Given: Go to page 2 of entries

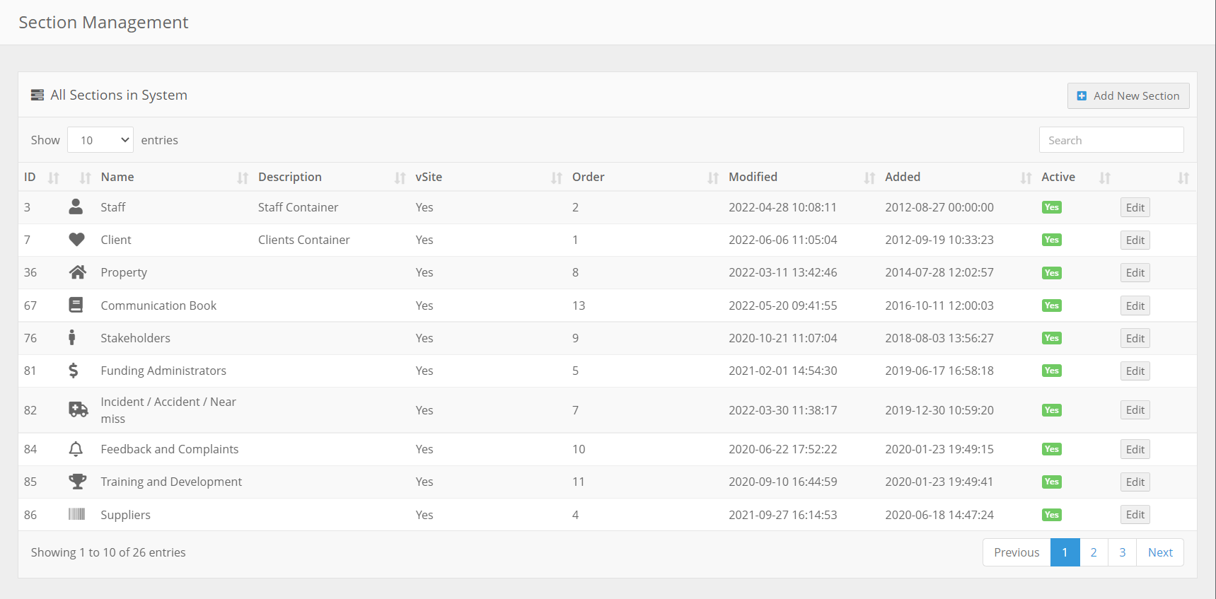Looking at the screenshot, I should [x=1094, y=552].
